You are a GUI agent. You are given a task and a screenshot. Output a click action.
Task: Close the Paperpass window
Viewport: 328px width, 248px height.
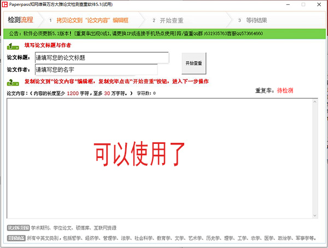(319, 4)
